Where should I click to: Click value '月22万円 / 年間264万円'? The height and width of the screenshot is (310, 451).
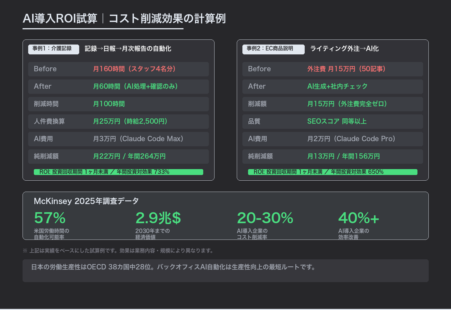[x=129, y=156]
